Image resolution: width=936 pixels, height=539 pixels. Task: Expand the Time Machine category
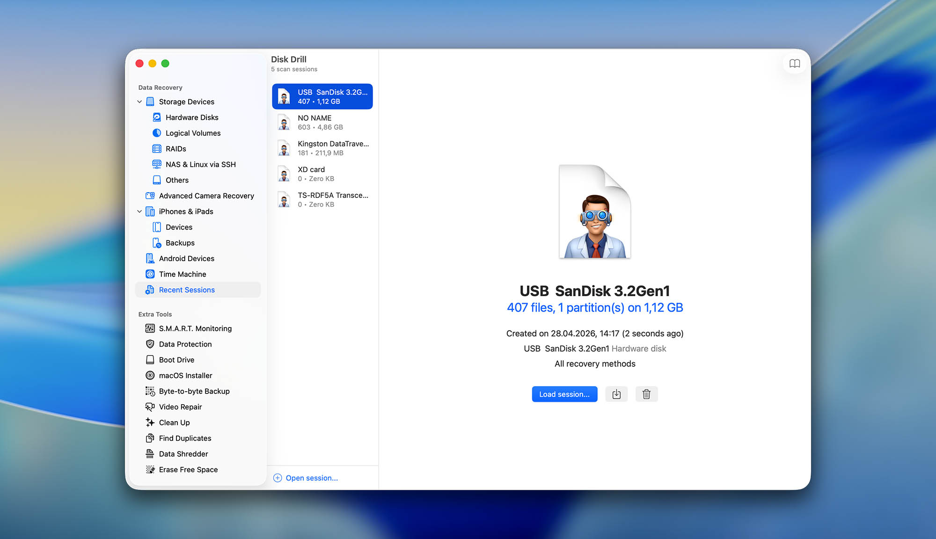(x=183, y=274)
